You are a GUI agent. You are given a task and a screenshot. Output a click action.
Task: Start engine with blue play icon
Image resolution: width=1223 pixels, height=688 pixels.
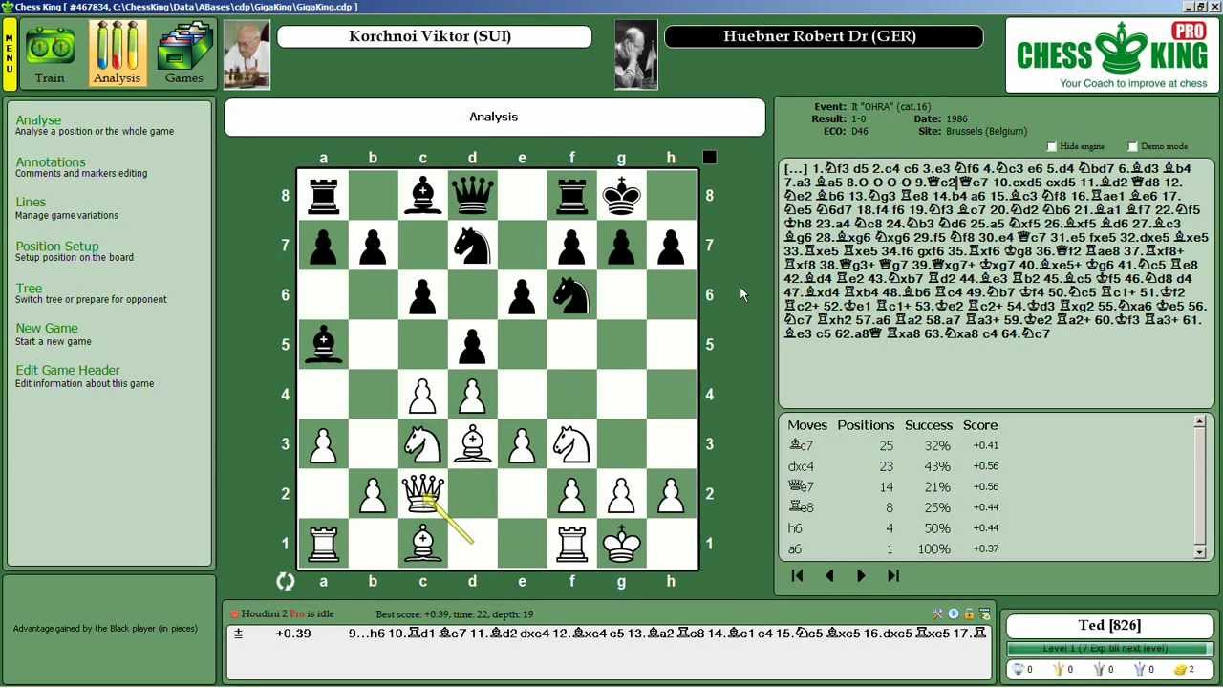tap(954, 613)
